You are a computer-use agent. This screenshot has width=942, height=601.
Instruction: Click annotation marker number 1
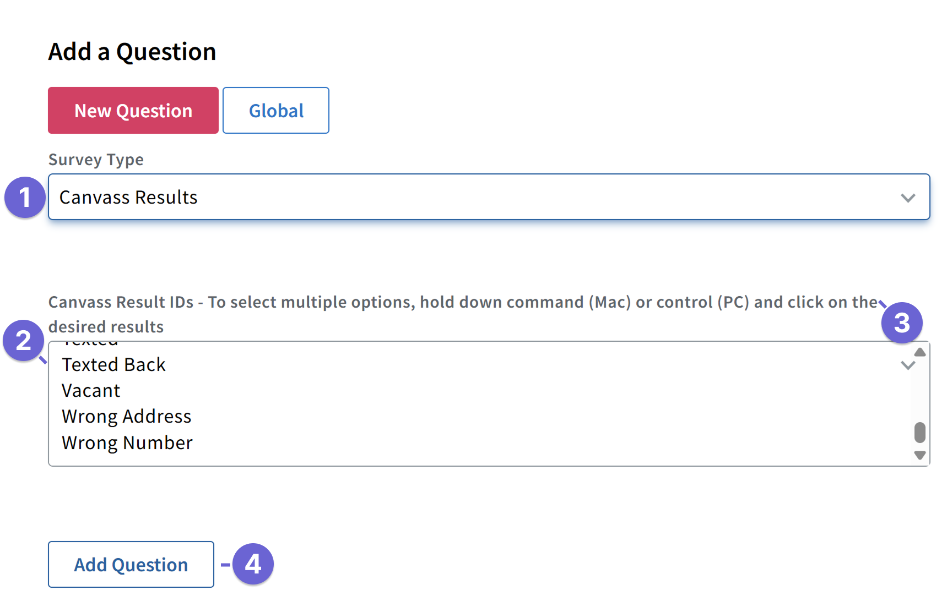tap(24, 197)
